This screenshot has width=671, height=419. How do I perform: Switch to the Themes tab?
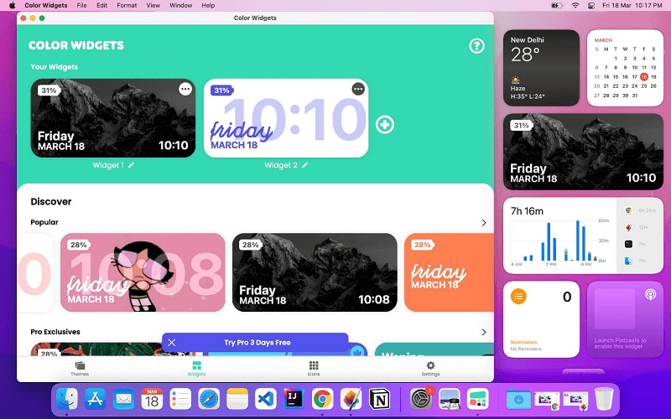(x=81, y=369)
